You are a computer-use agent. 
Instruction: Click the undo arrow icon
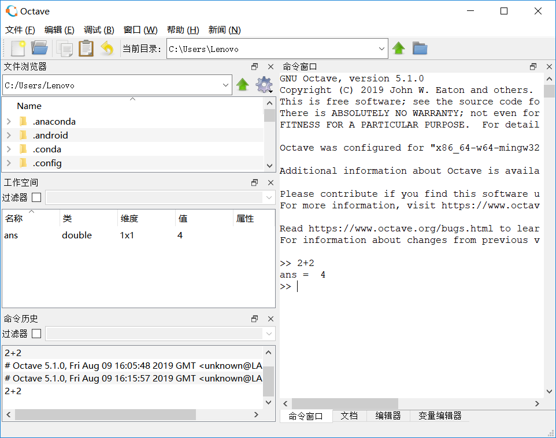108,48
